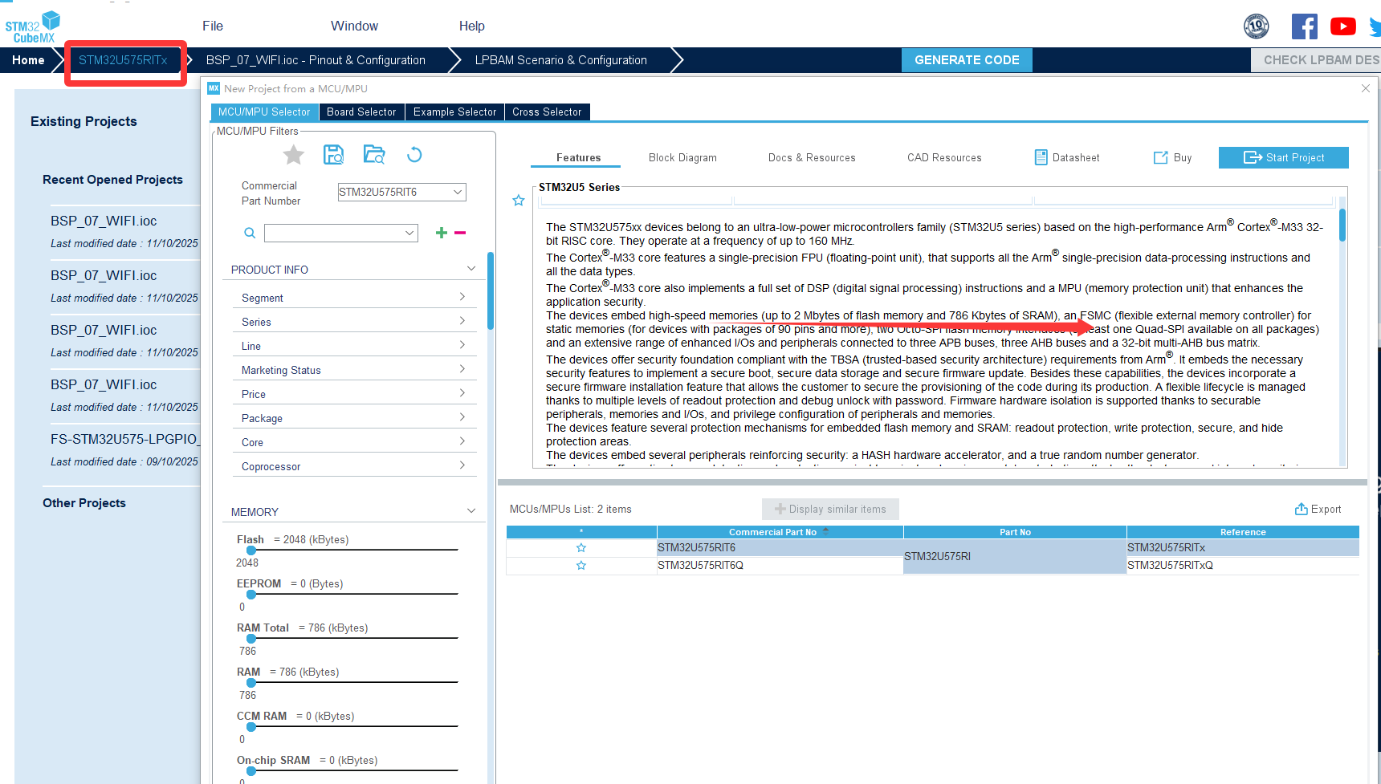Collapse the MEMORY section
The width and height of the screenshot is (1381, 784).
[471, 511]
